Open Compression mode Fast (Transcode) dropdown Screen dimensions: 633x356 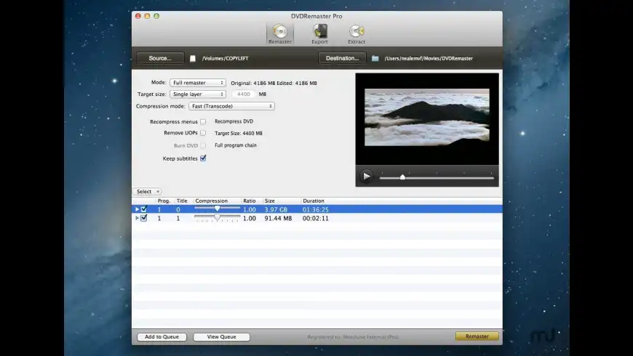231,106
